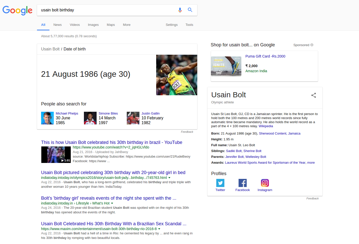This screenshot has height=244, width=359.
Task: Click the '21 August 1986 (age 30)' answer text
Action: (86, 74)
